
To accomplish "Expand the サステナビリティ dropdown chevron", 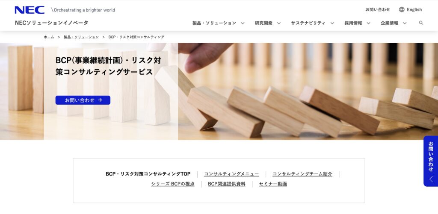I will click(332, 23).
